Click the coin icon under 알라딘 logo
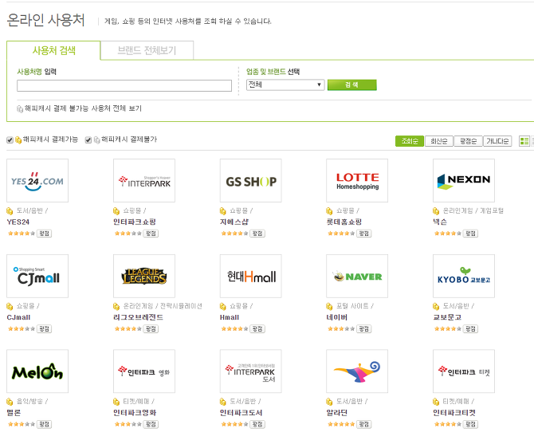This screenshot has width=534, height=440. tap(329, 402)
